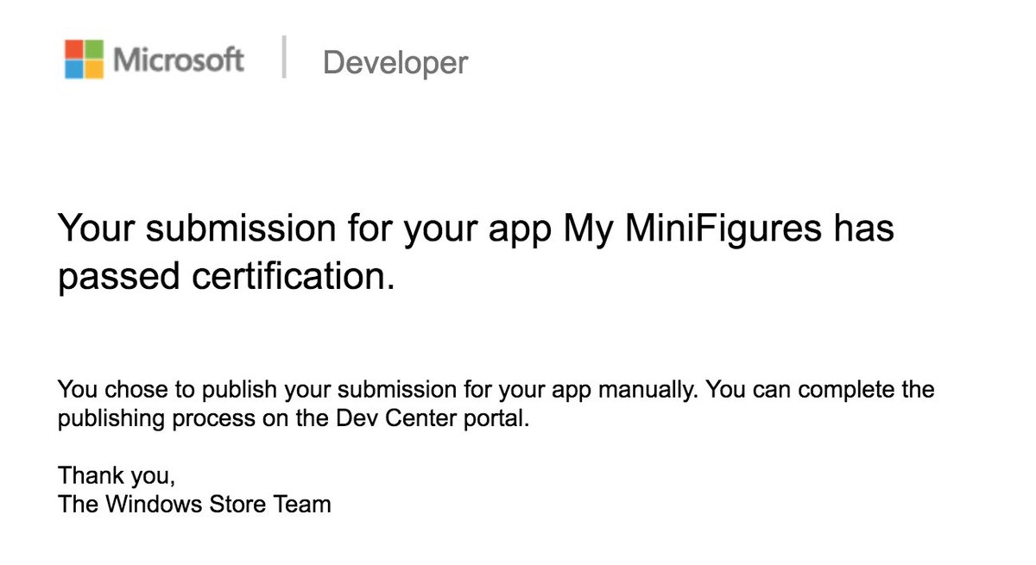The width and height of the screenshot is (1036, 565).
Task: Click the Microsoft four-square logo icon
Action: coord(85,60)
